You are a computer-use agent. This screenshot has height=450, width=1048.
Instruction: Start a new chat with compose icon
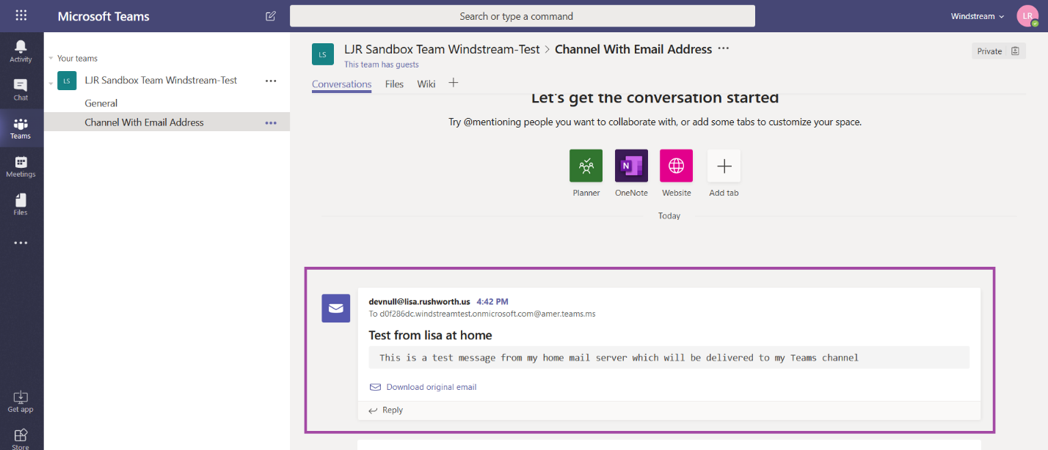pyautogui.click(x=271, y=16)
